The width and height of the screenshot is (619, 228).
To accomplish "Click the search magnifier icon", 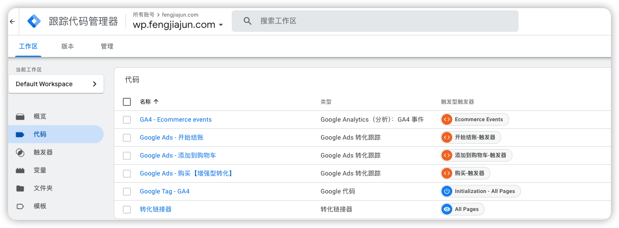I will 247,21.
